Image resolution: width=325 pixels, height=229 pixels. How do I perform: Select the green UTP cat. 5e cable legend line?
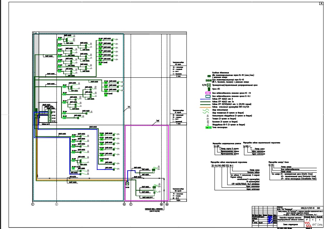[x=206, y=102]
